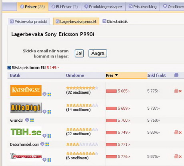Viewport: 184px width, 166px height.
Task: Click the stock status column header icon
Action: 176,75
